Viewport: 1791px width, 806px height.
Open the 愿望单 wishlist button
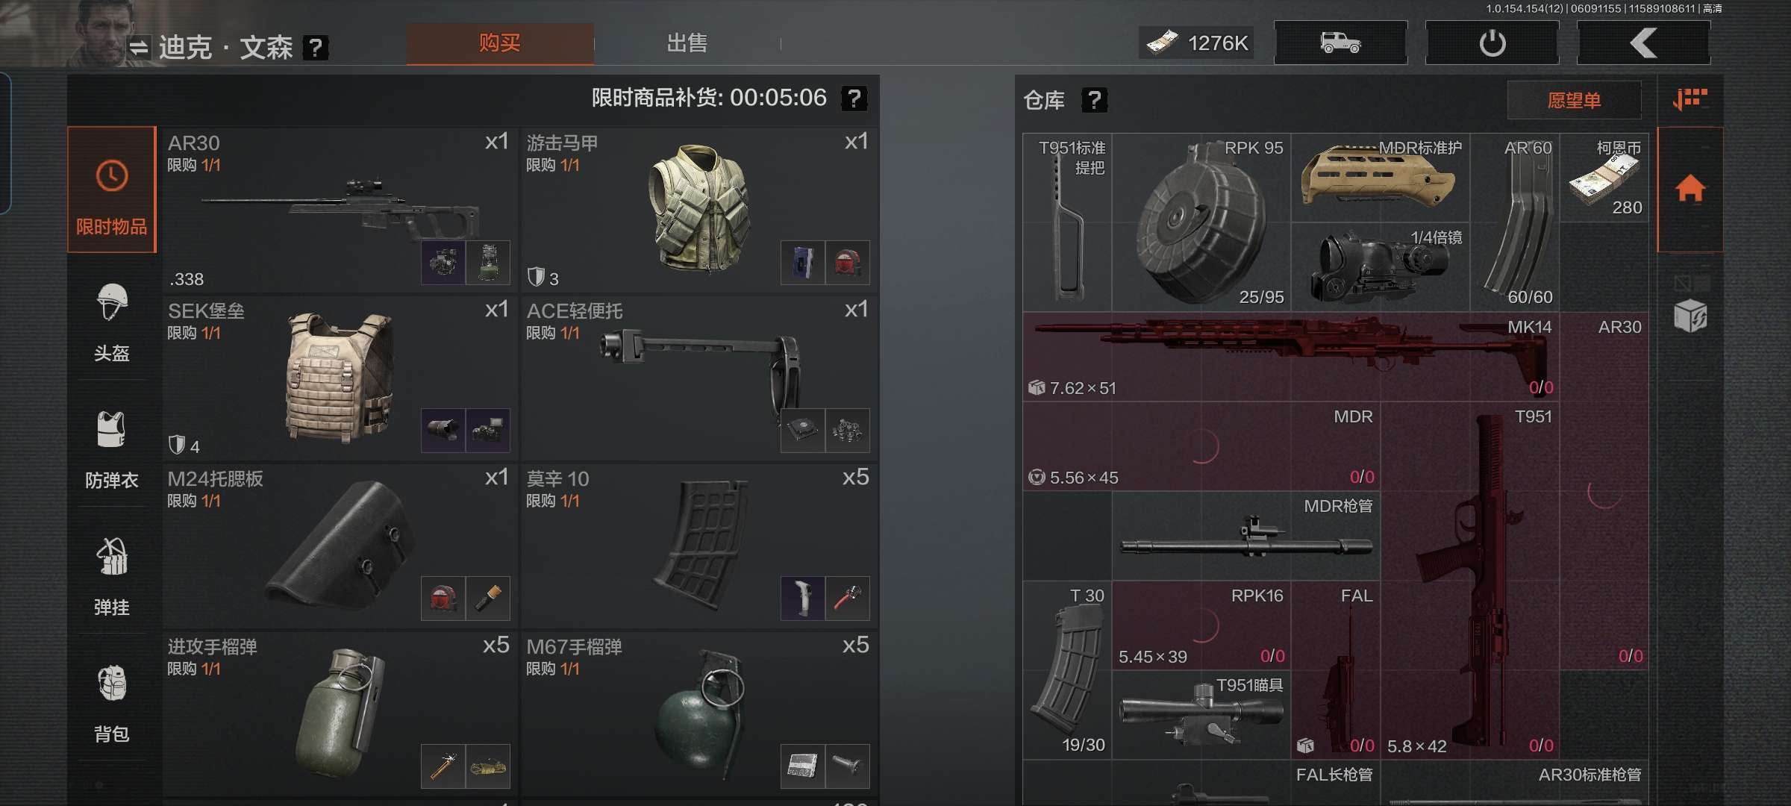click(x=1574, y=100)
